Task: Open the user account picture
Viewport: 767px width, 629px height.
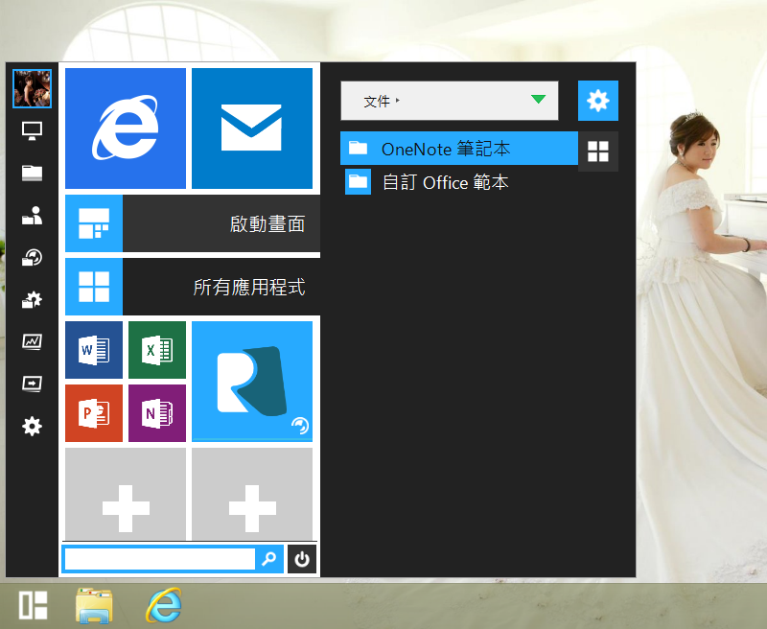Action: [32, 88]
